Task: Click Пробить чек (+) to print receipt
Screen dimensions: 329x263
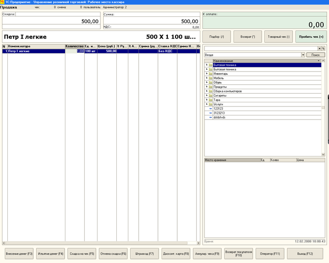Action: click(x=311, y=37)
